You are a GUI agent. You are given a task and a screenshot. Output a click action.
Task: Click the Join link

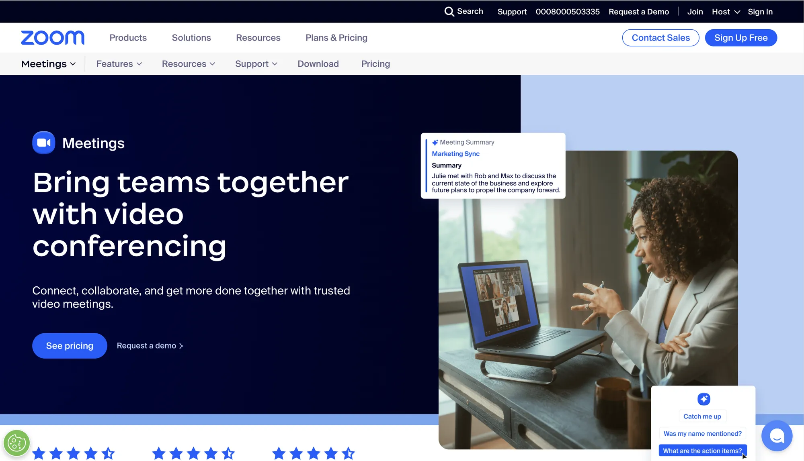[695, 12]
